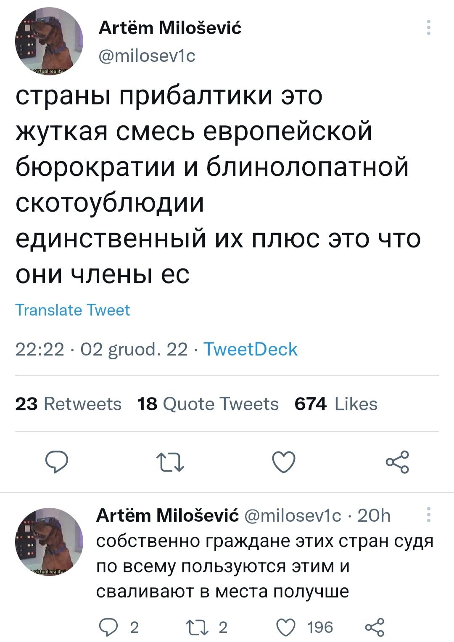Share the follow-up reply tweet

tap(374, 627)
